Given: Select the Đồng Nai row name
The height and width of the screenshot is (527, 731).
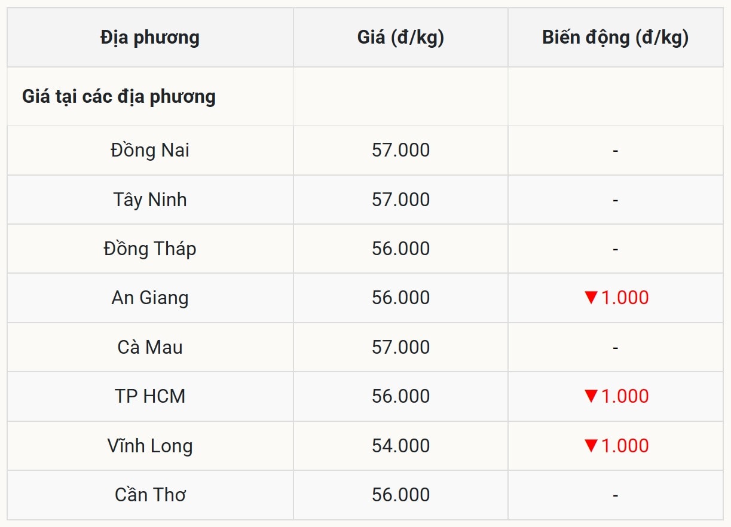Looking at the screenshot, I should [150, 150].
